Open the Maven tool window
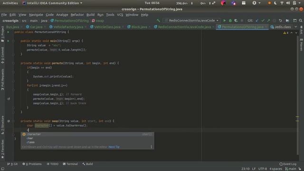304x171 pixels. [301, 45]
